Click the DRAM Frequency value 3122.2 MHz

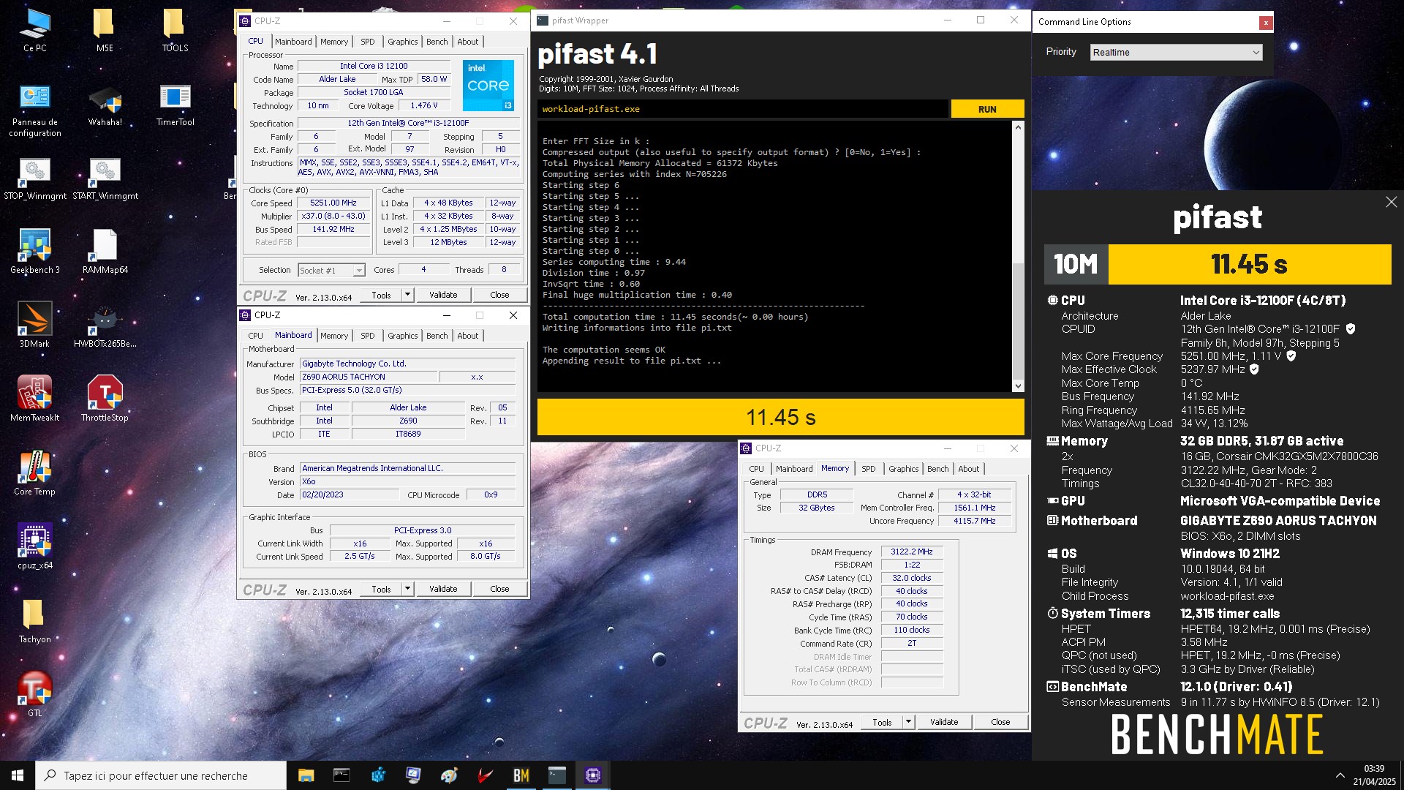tap(912, 552)
